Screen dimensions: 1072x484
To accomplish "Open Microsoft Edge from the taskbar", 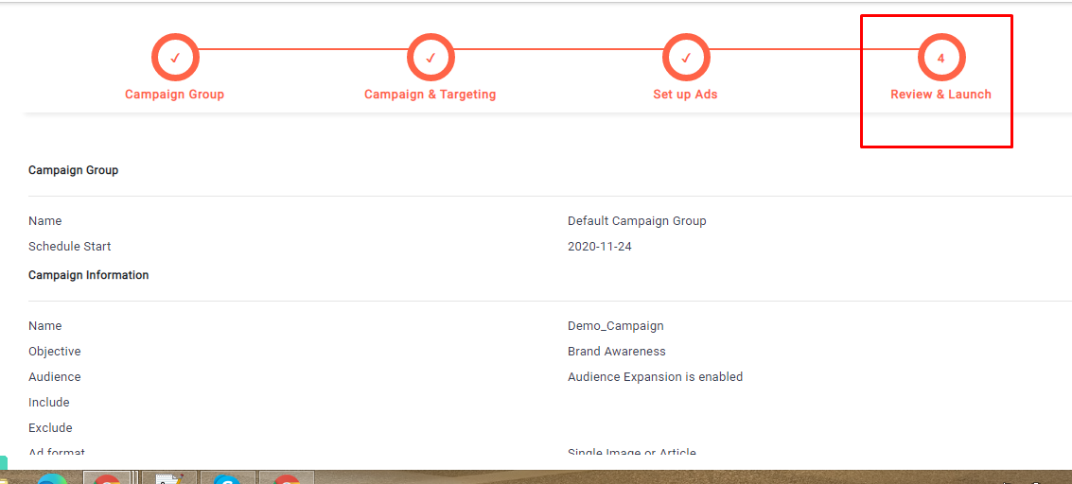I will (49, 479).
